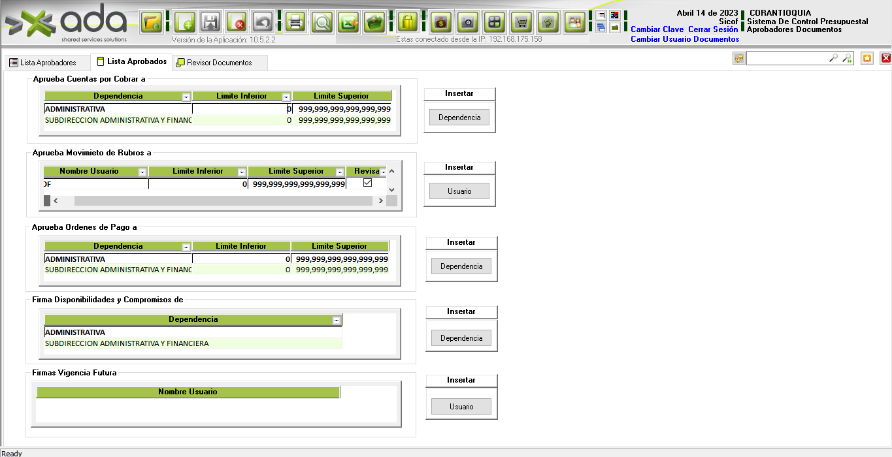892x457 pixels.
Task: Open Limite Inferior dropdown in Cuentas por Cobrar
Action: [x=286, y=97]
